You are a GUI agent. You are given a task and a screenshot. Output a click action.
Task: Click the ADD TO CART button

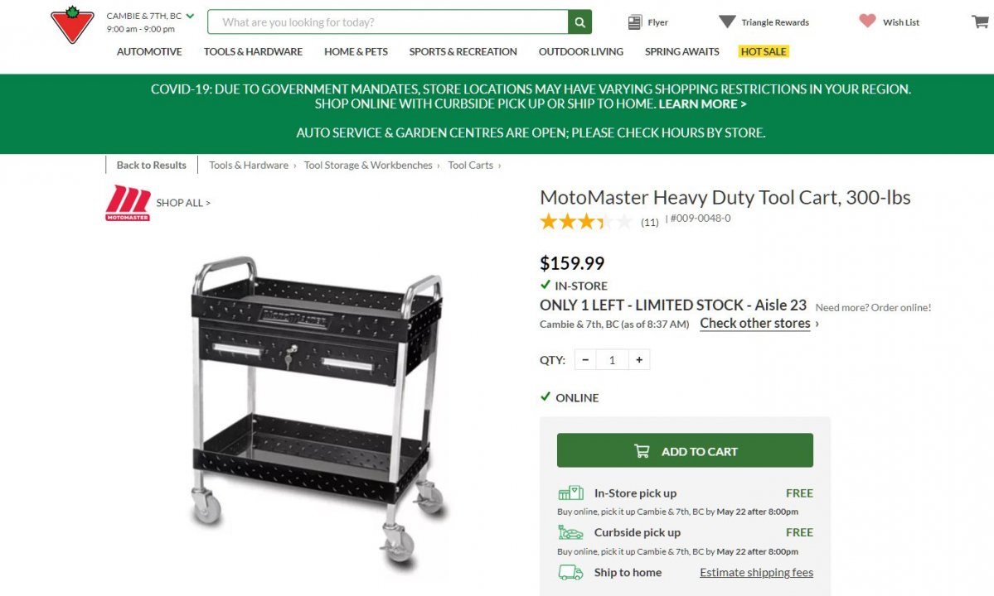coord(684,450)
